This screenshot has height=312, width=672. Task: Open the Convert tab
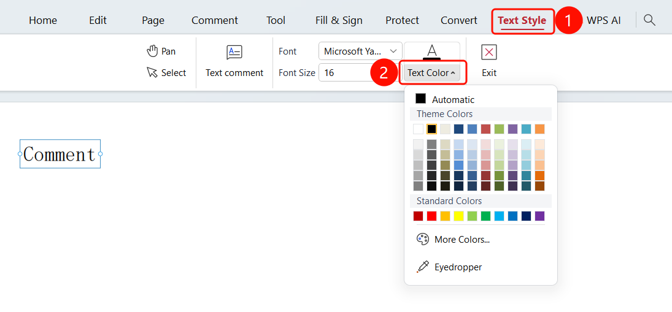click(459, 20)
